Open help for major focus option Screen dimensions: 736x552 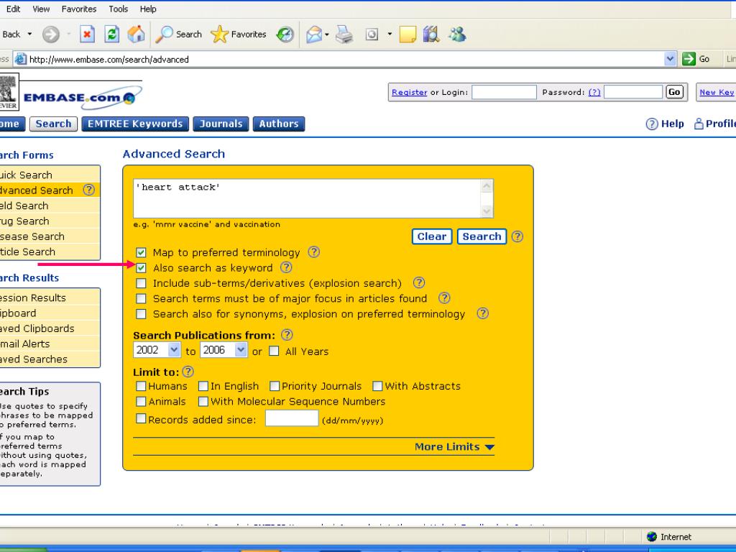click(x=444, y=298)
